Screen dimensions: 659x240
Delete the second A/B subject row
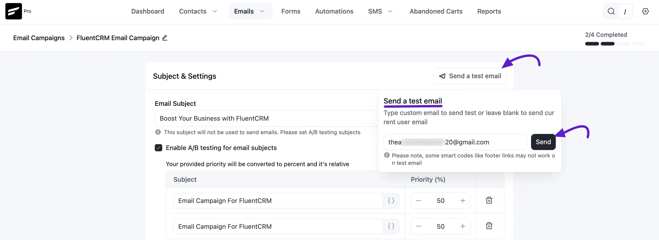pyautogui.click(x=489, y=226)
